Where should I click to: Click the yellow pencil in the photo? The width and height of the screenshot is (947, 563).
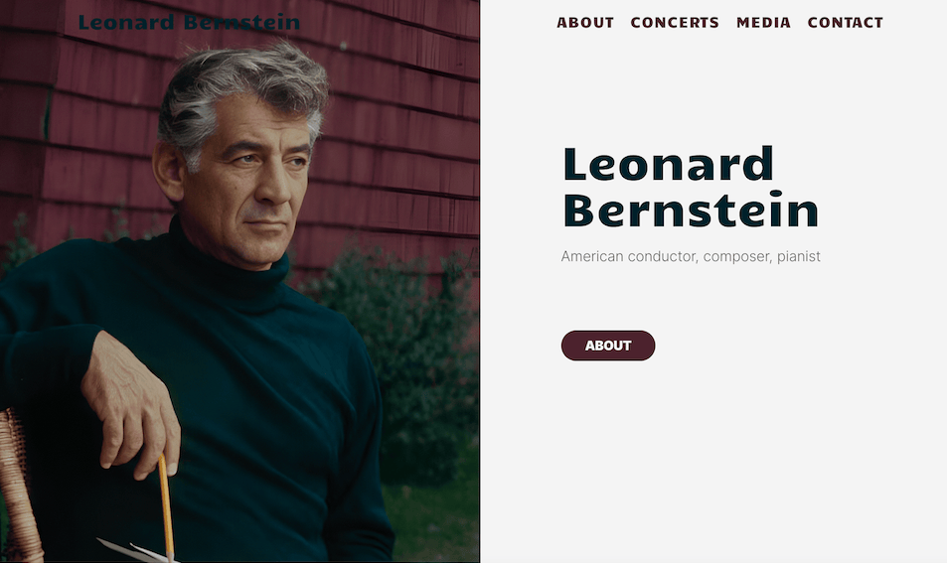166,505
